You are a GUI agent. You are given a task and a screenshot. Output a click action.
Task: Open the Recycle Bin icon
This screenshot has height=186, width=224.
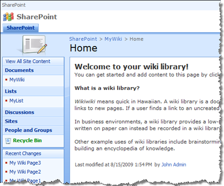[8, 141]
